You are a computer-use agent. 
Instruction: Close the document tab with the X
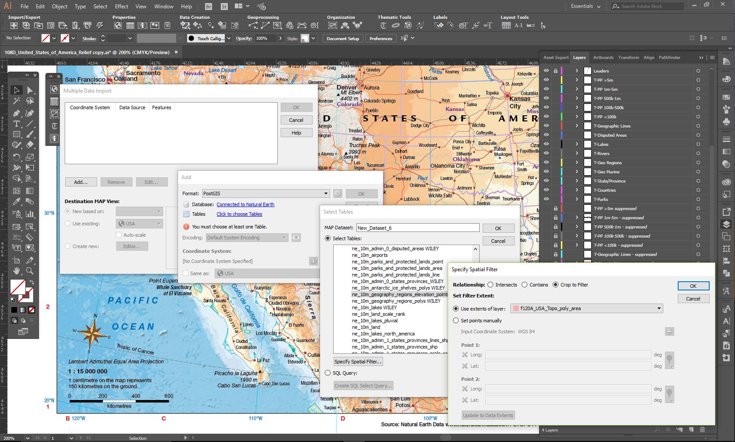[176, 52]
